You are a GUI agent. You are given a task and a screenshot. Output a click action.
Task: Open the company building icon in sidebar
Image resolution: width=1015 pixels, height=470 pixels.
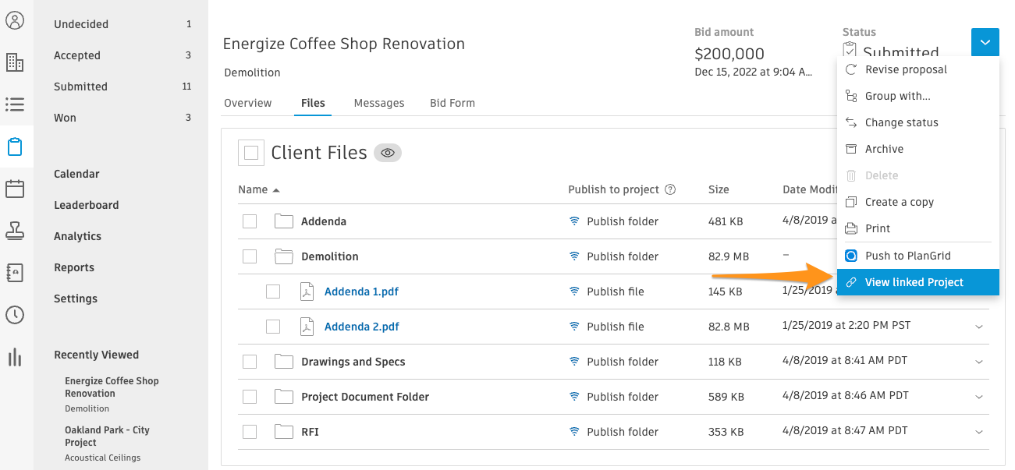coord(15,62)
